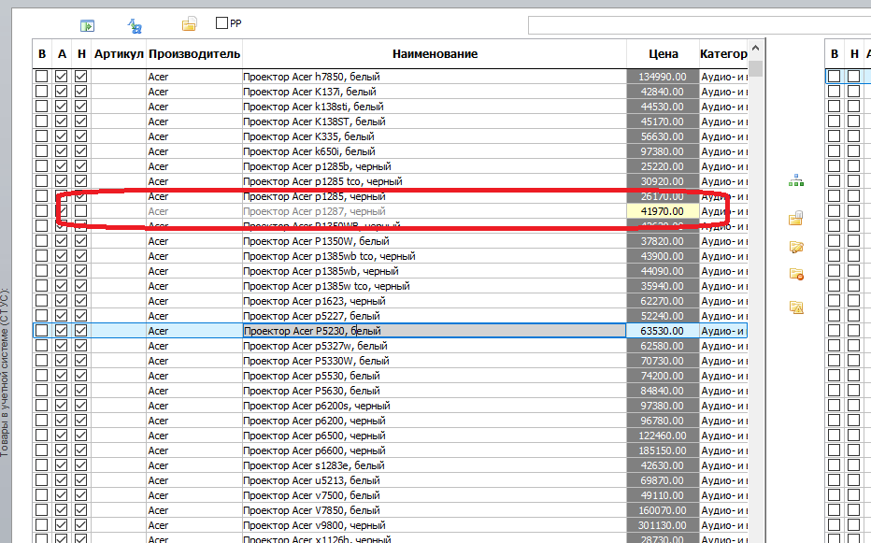Click the wide search field at top right
This screenshot has width=871, height=543.
pos(699,25)
